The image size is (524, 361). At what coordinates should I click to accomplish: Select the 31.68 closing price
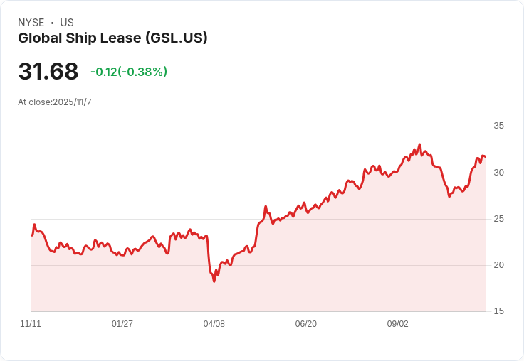tap(48, 72)
